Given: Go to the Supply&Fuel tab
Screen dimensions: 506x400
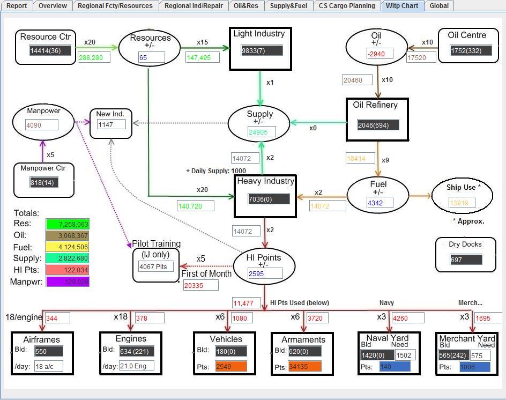Looking at the screenshot, I should (288, 6).
